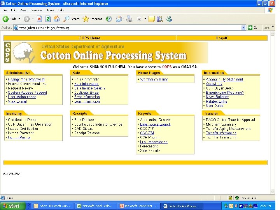This screenshot has height=210, width=280.
Task: Open the address bar dropdown arrow
Action: pos(243,28)
